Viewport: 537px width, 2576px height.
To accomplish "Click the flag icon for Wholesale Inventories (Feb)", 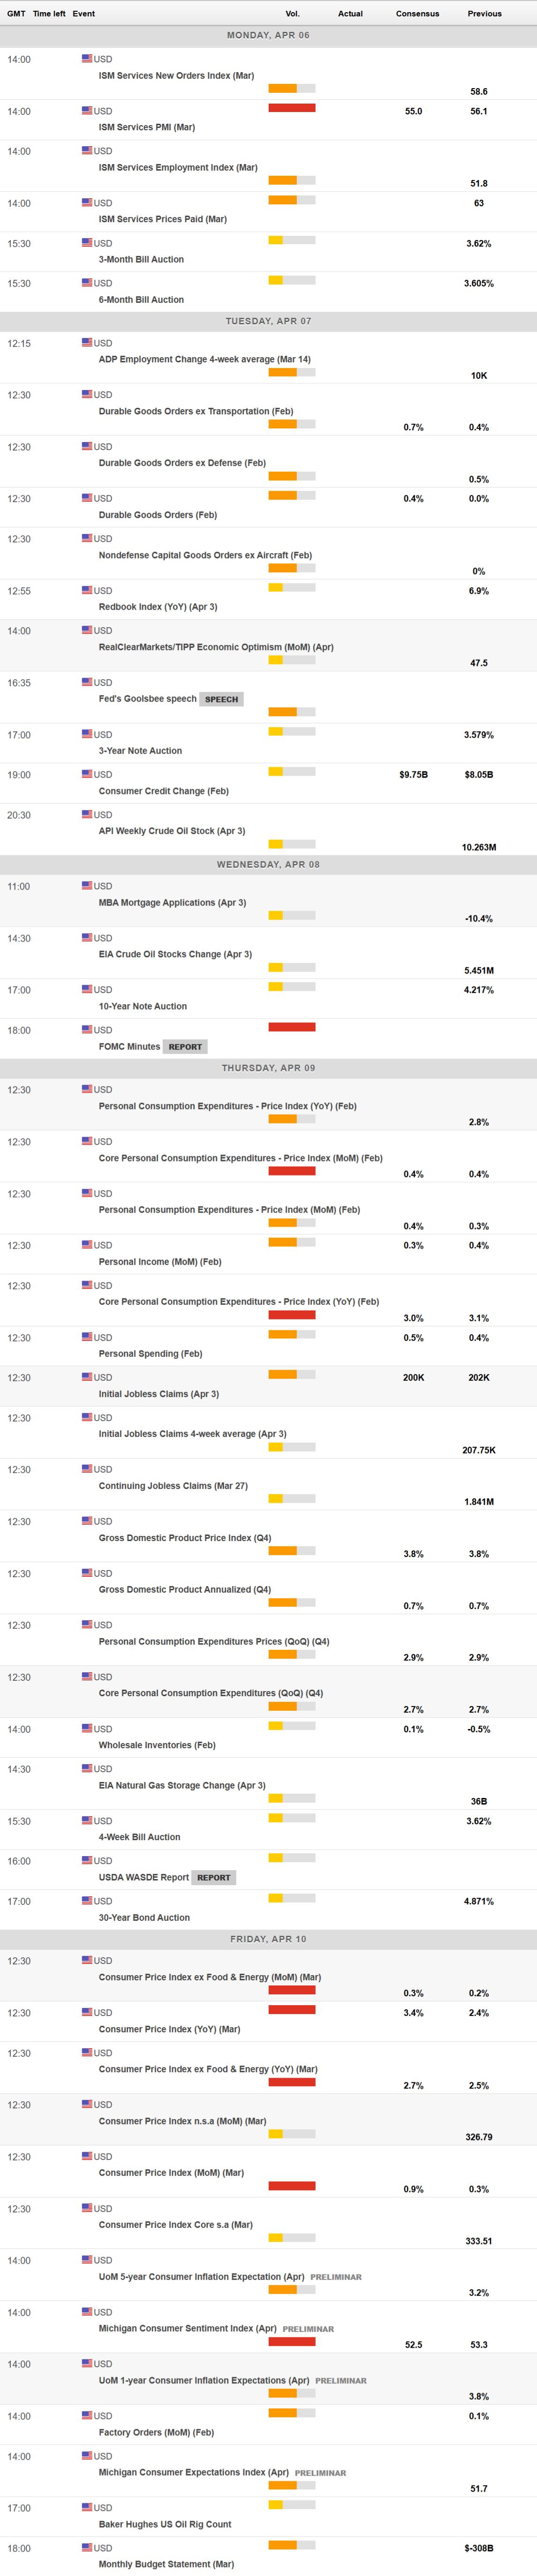I will [87, 1728].
